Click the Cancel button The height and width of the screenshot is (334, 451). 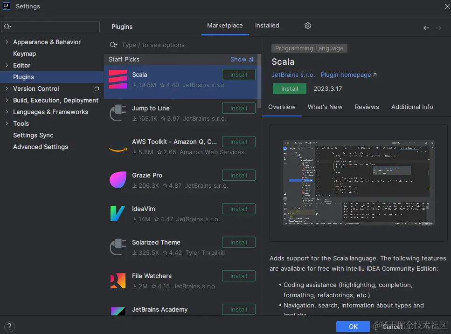392,327
